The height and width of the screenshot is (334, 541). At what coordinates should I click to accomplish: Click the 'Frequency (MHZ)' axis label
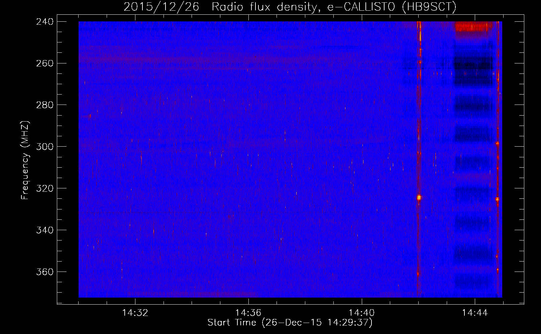tap(25, 160)
